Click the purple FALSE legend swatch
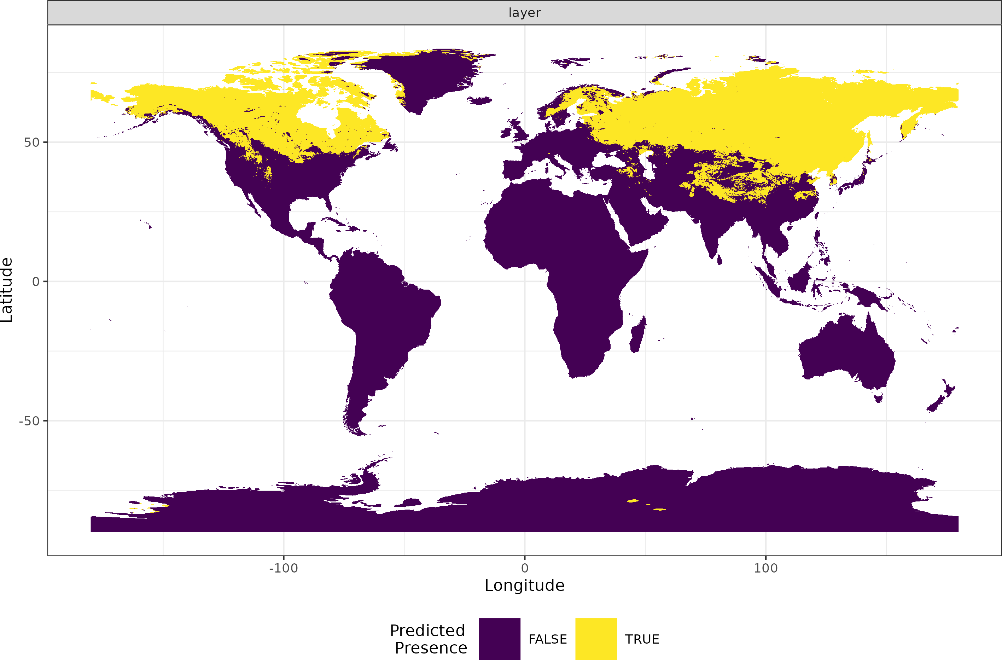The image size is (1002, 668). [x=499, y=639]
